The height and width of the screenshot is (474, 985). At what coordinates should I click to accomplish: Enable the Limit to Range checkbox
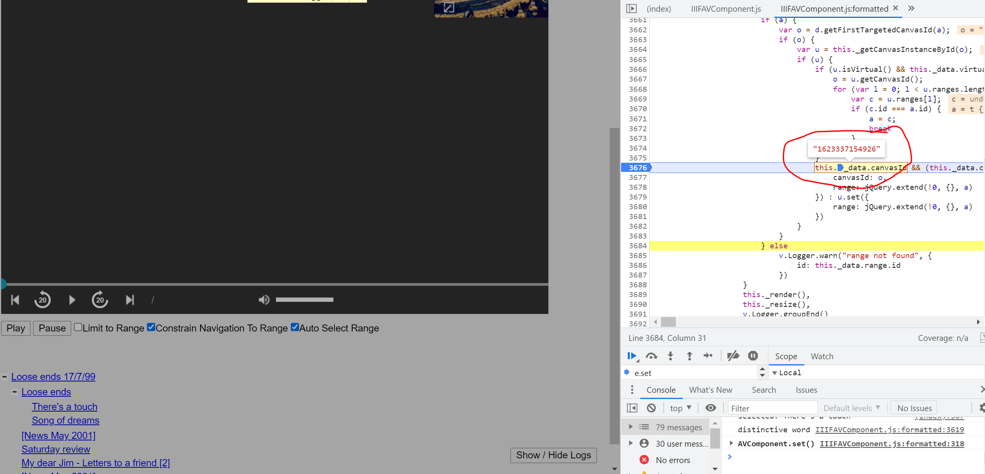click(x=78, y=327)
